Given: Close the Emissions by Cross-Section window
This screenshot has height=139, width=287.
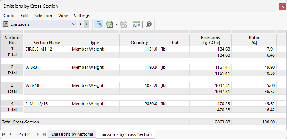Looking at the screenshot, I should click(282, 6).
